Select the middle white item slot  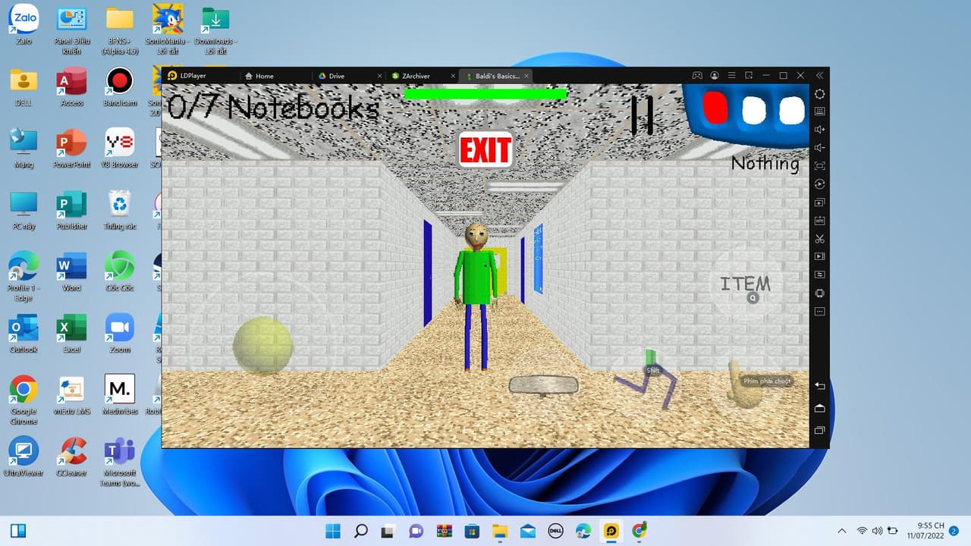point(754,110)
